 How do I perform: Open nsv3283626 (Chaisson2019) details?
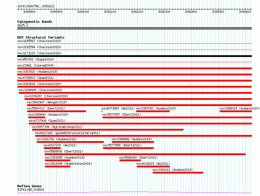click(39, 84)
